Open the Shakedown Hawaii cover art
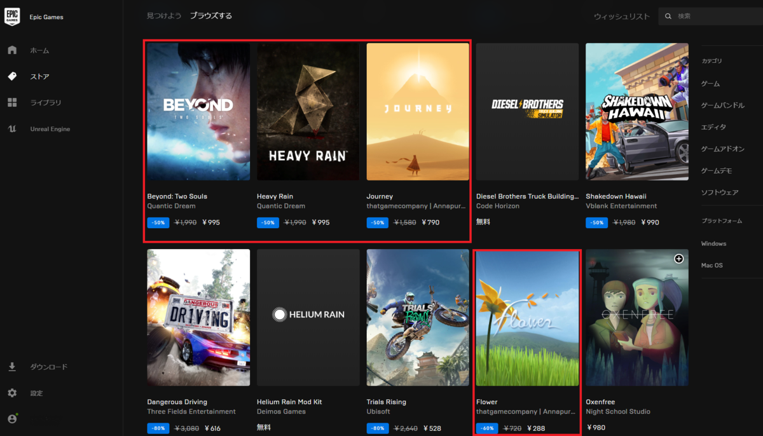The image size is (763, 436). pos(637,112)
